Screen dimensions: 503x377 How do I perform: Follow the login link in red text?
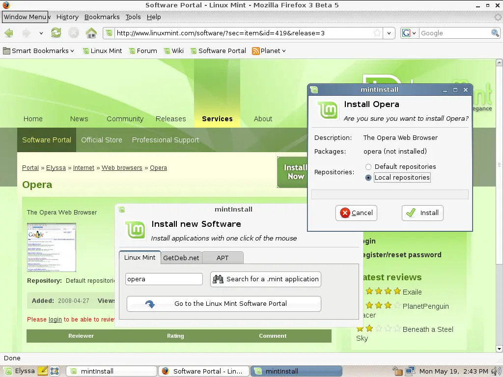coord(55,319)
